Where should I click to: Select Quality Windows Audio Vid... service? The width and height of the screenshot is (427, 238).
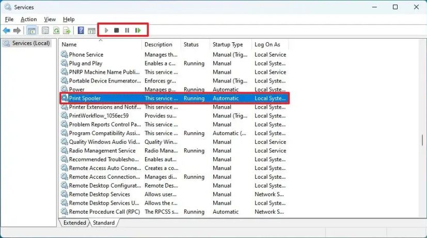[x=105, y=142]
